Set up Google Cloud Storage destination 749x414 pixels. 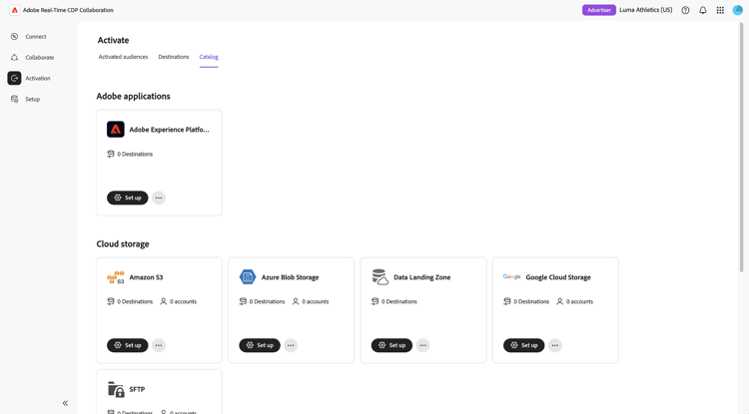pyautogui.click(x=523, y=345)
